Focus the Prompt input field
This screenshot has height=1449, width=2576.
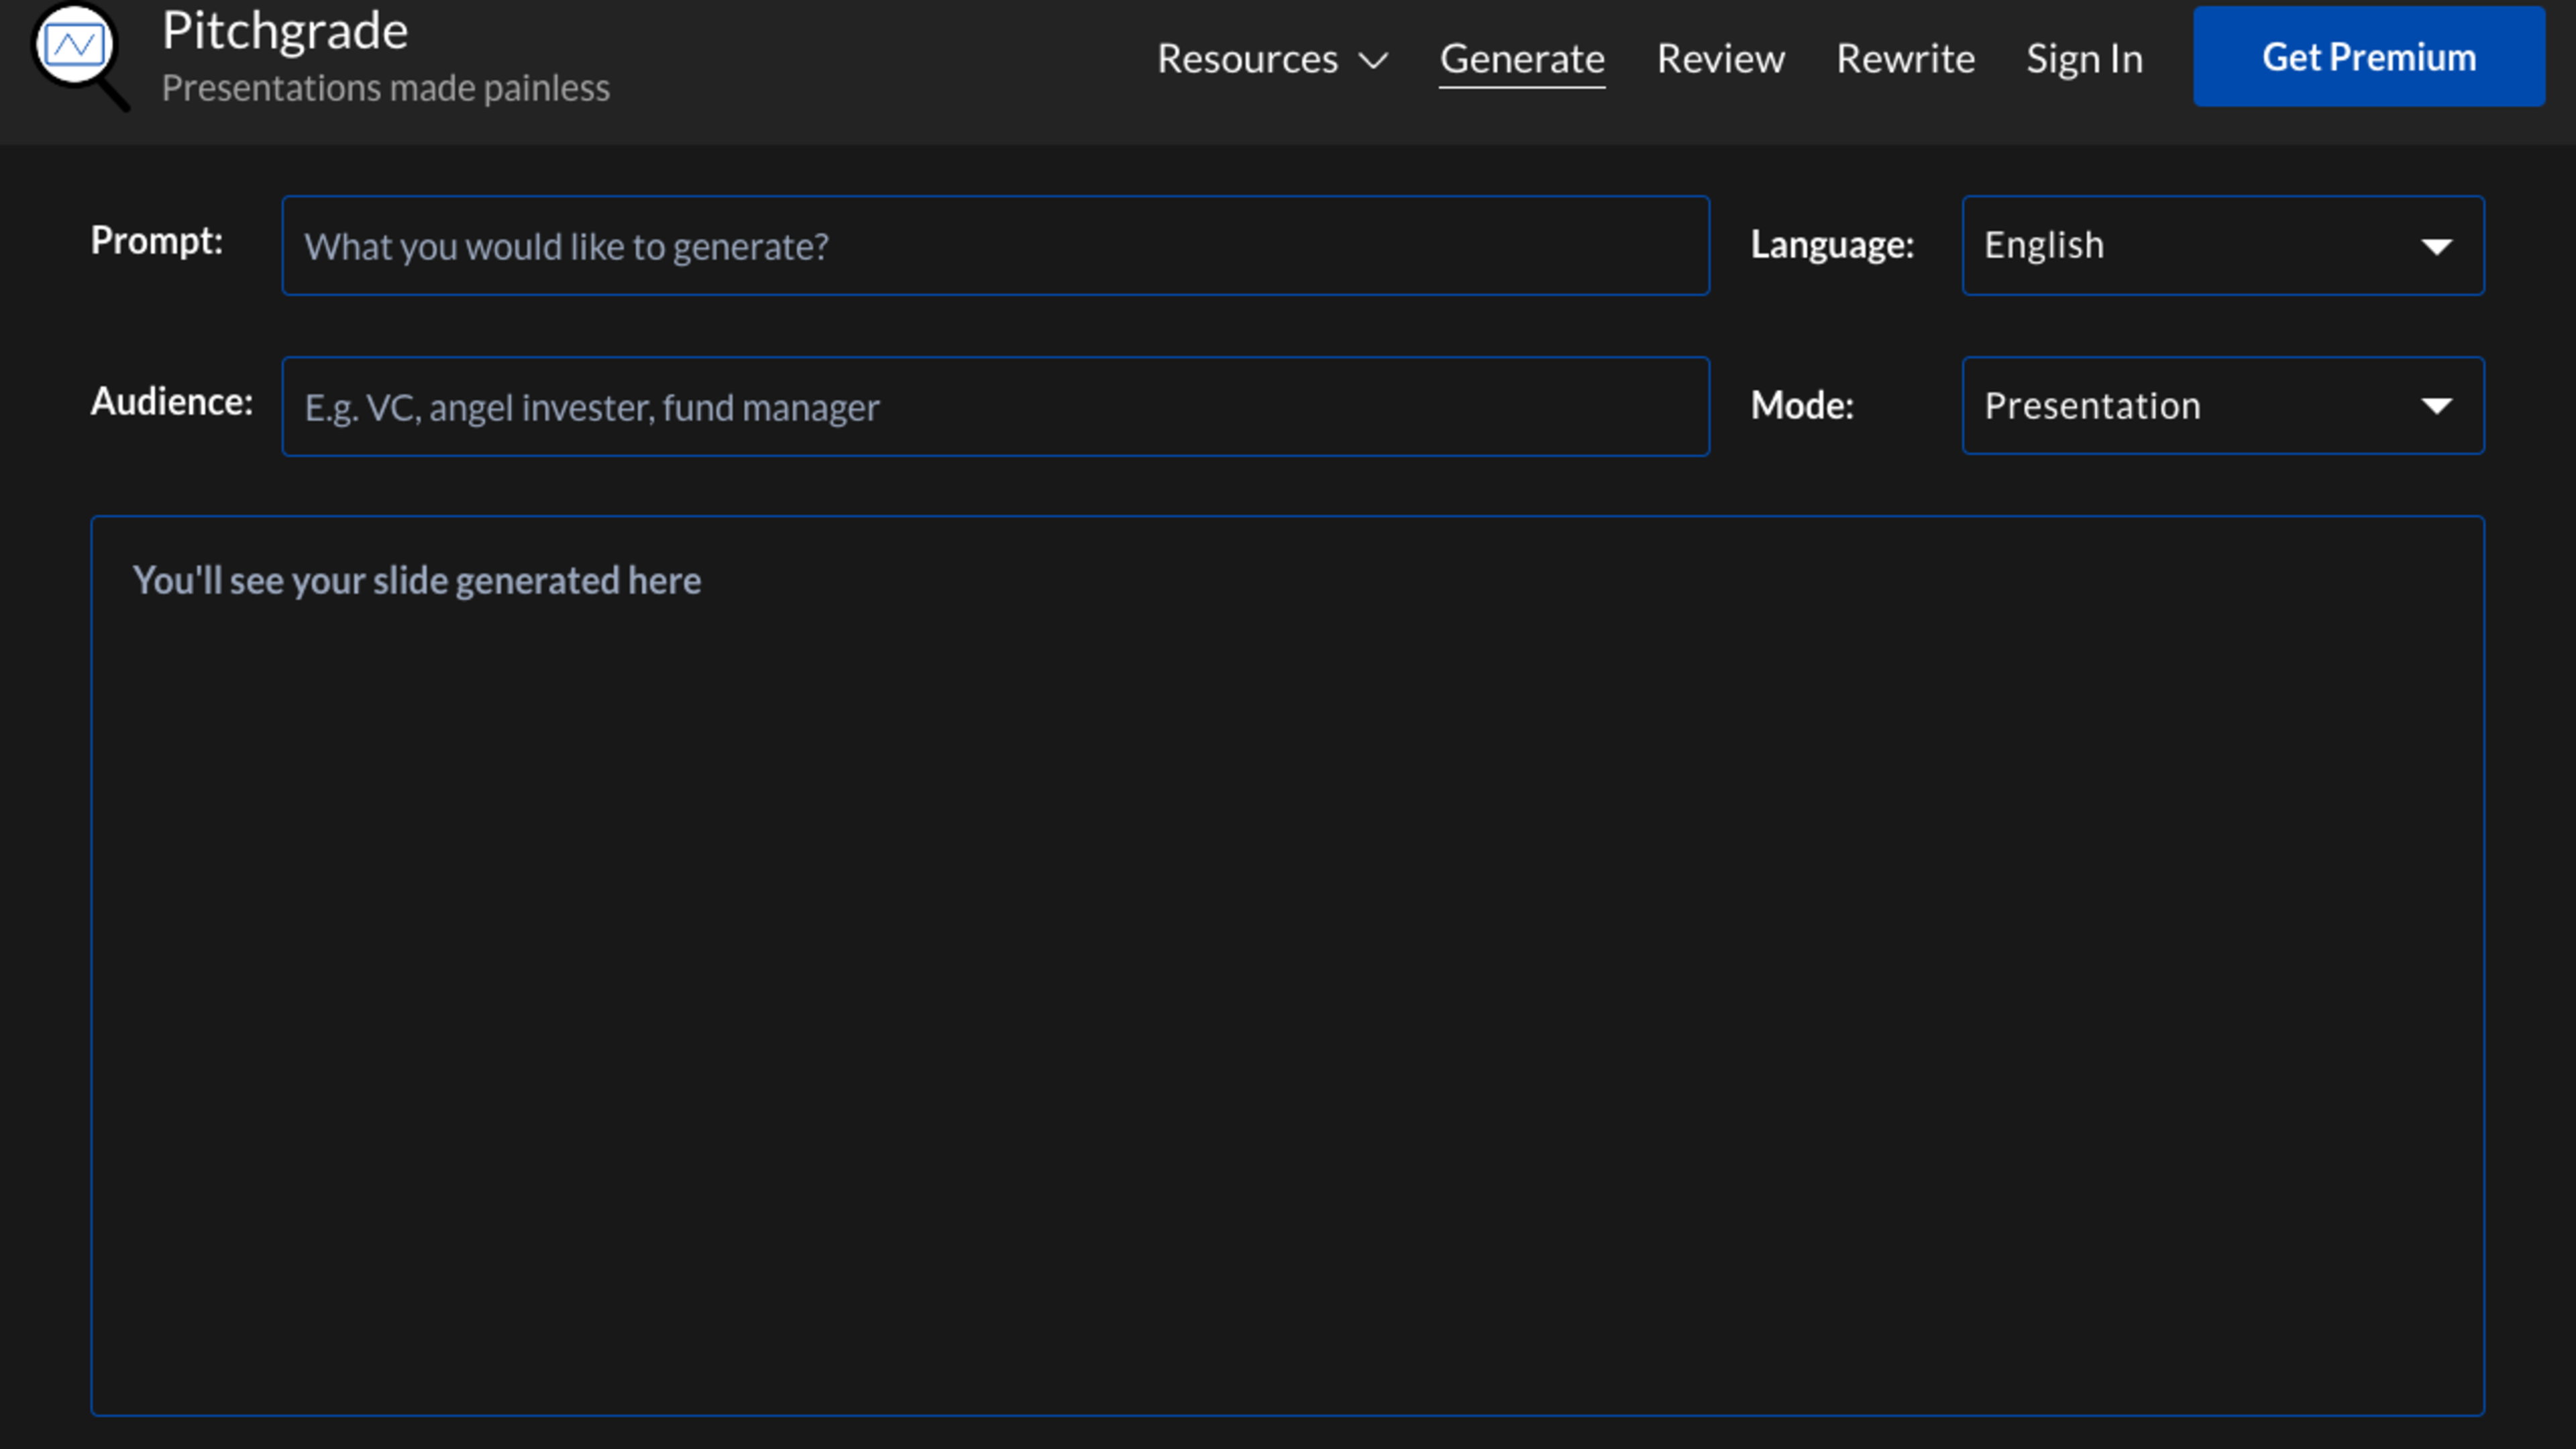pos(995,246)
